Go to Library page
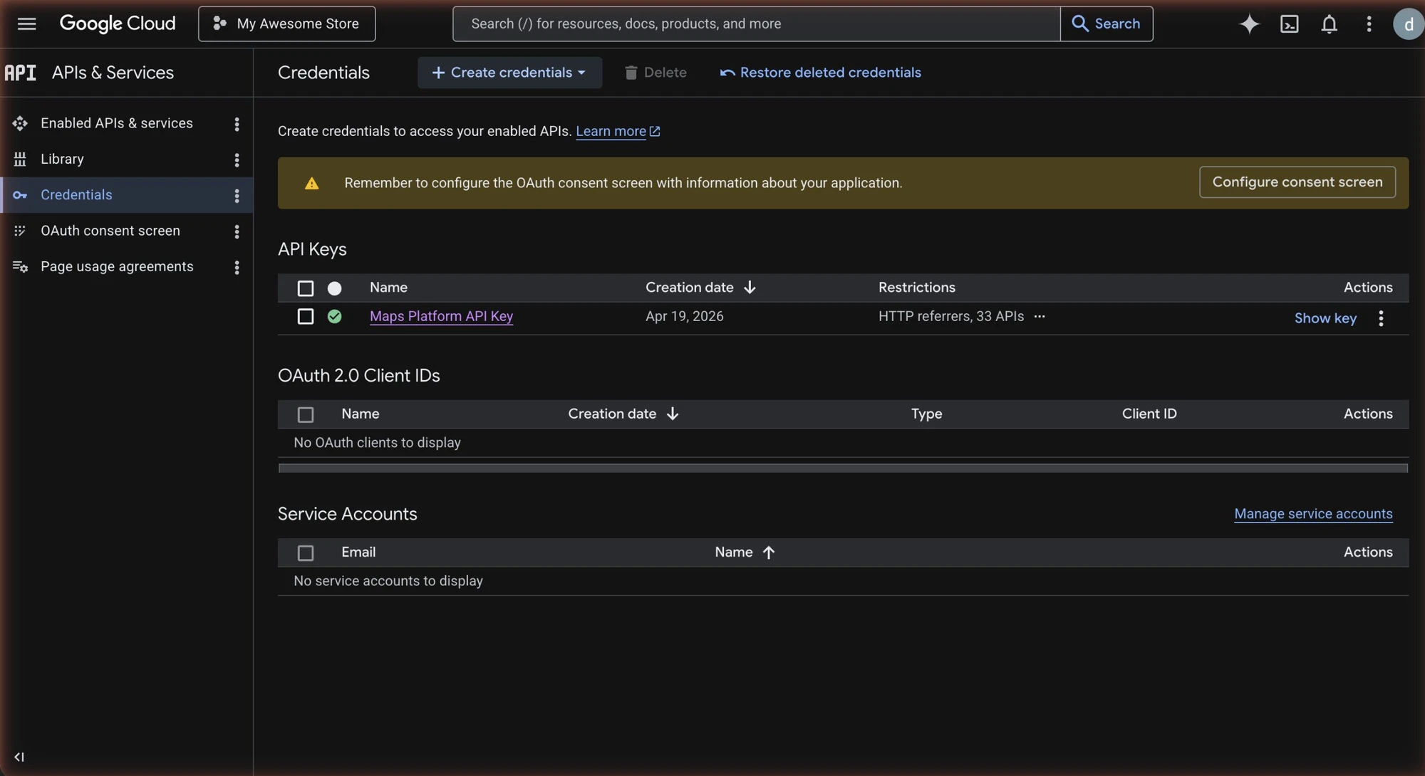This screenshot has width=1425, height=776. coord(62,159)
